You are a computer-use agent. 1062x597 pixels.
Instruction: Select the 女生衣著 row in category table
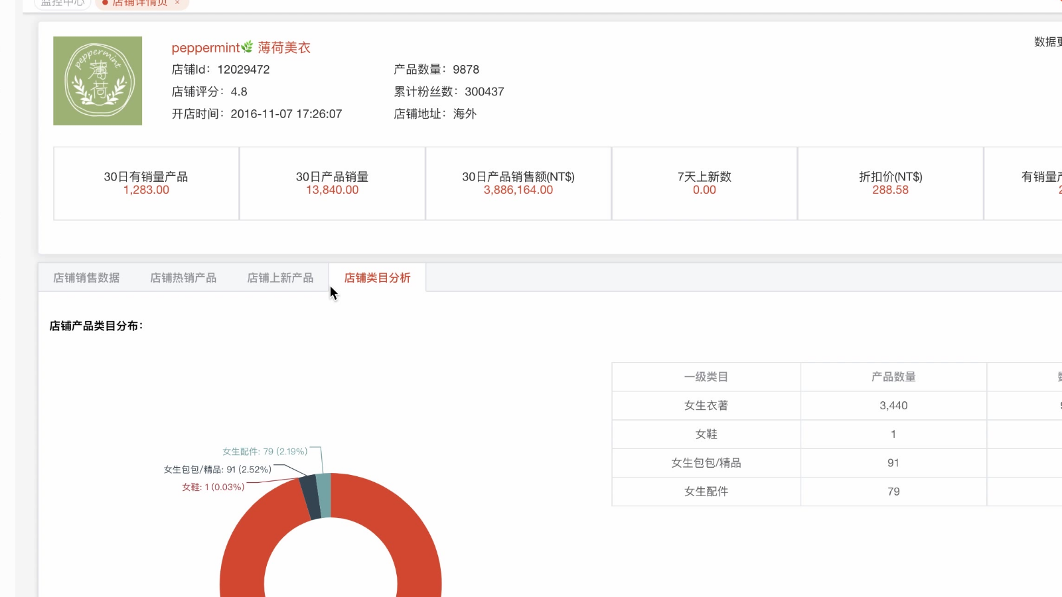coord(706,405)
